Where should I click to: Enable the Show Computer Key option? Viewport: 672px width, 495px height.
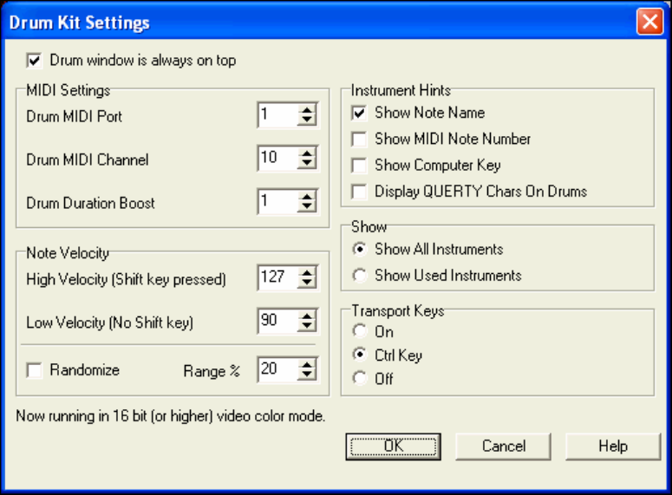tap(359, 165)
